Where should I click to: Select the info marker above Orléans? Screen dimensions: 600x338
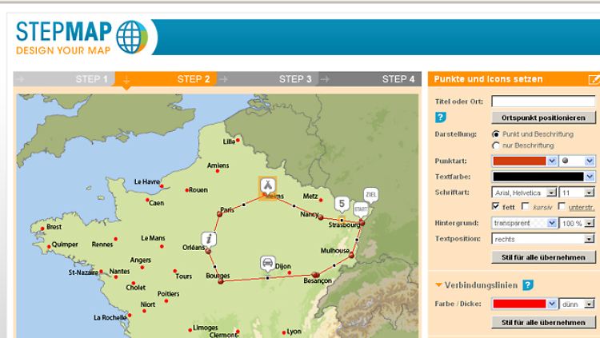[209, 238]
